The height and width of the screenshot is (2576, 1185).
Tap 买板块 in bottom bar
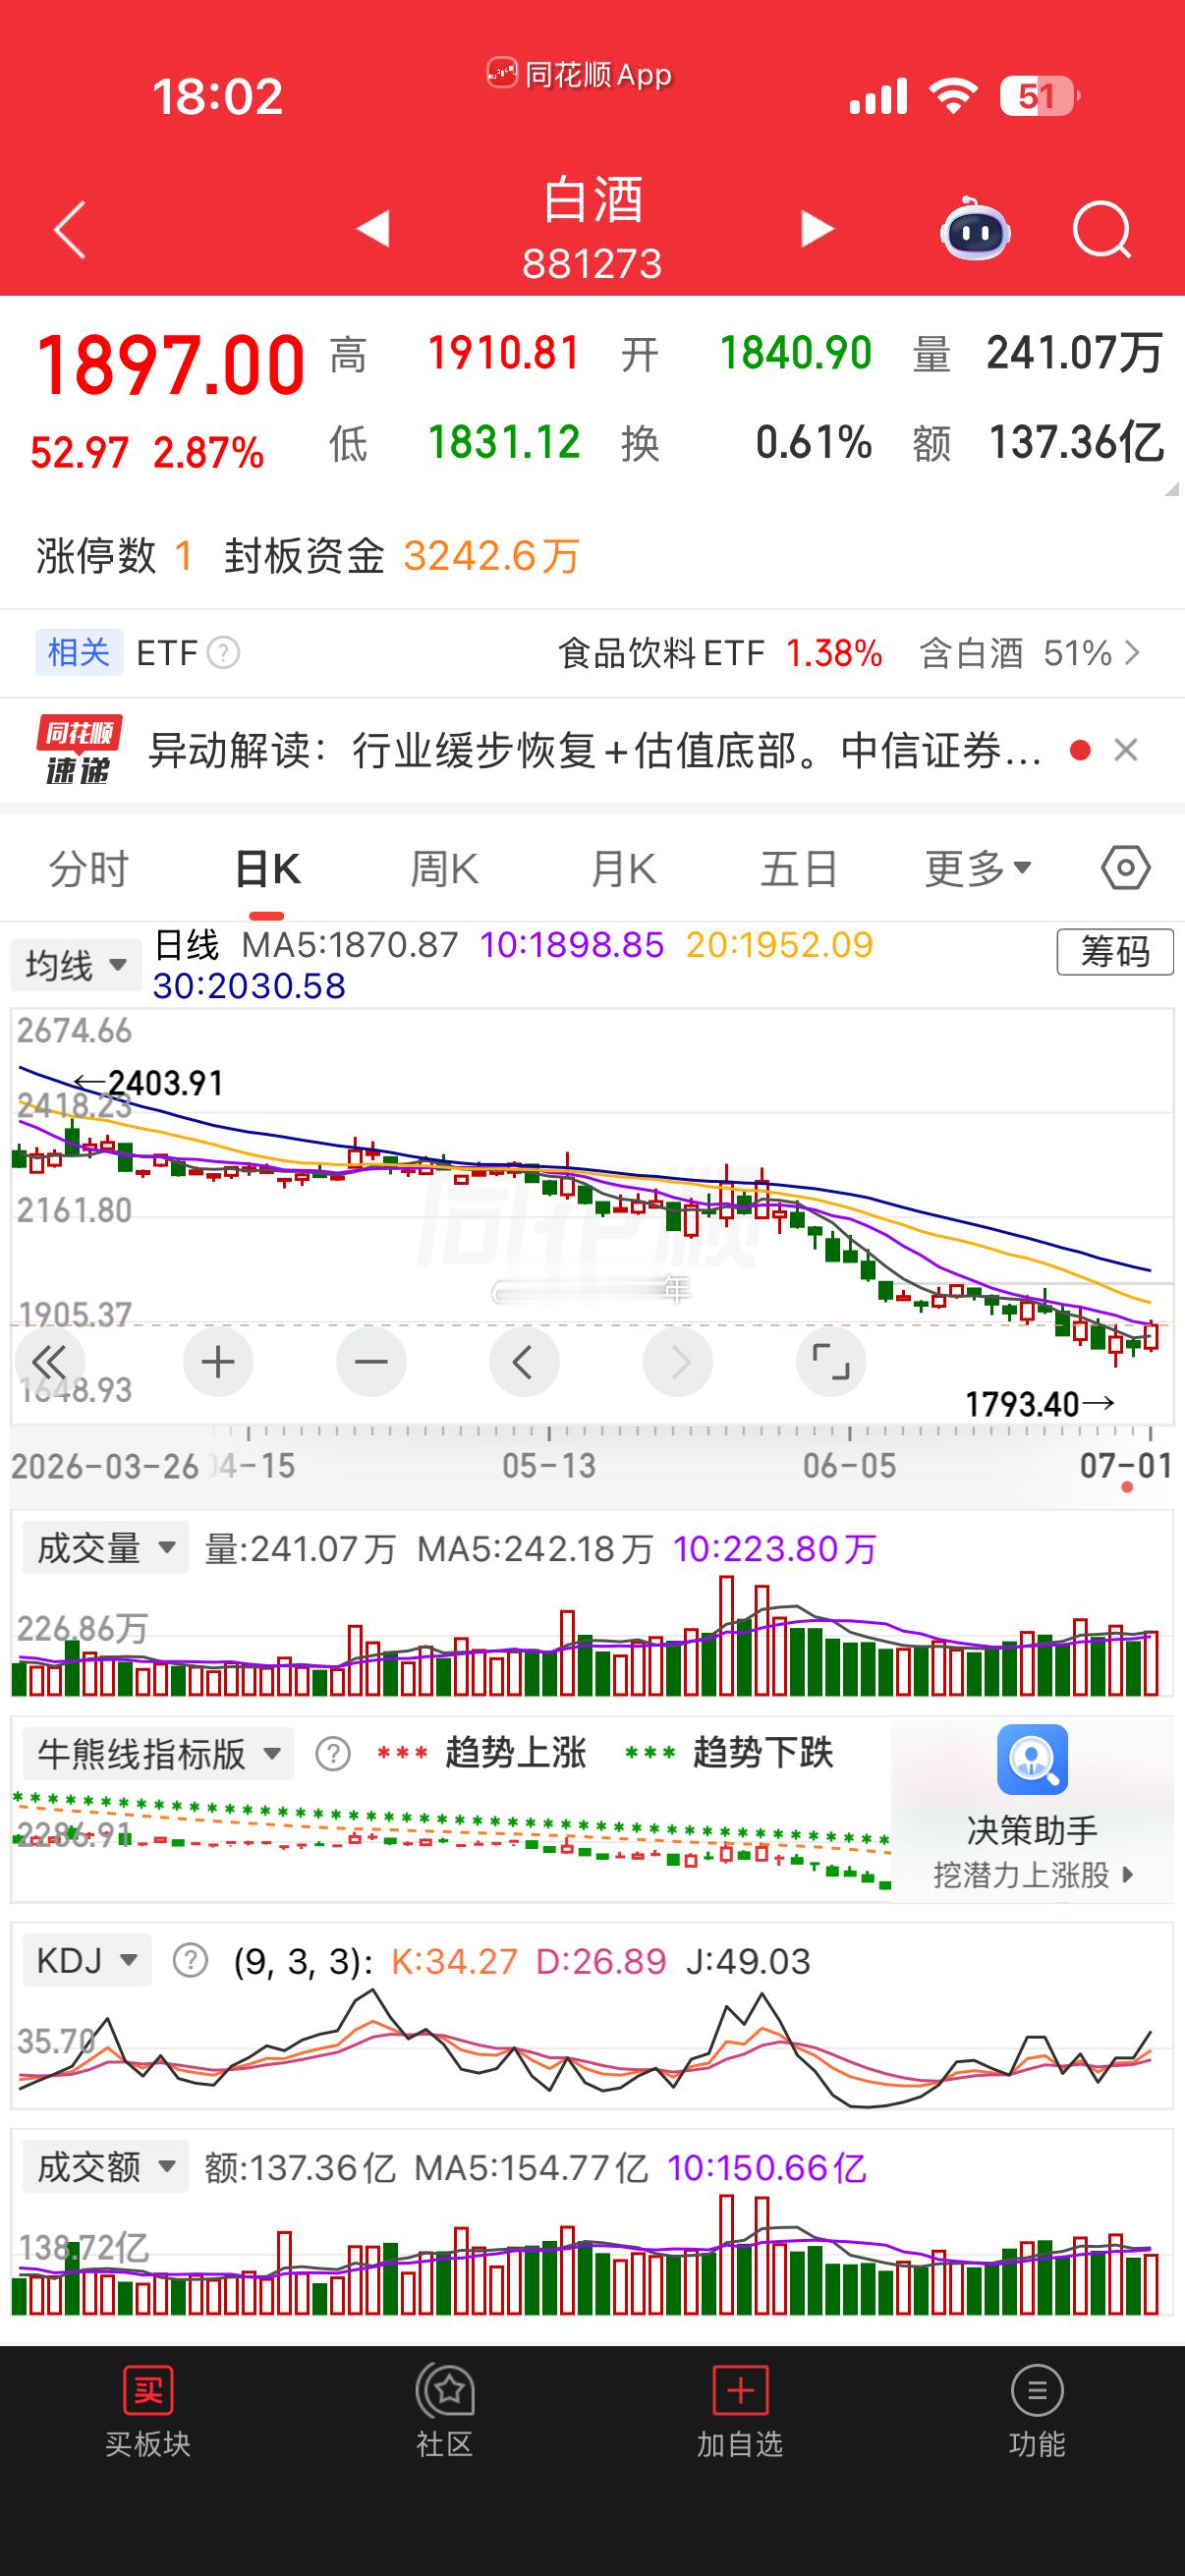tap(148, 2412)
